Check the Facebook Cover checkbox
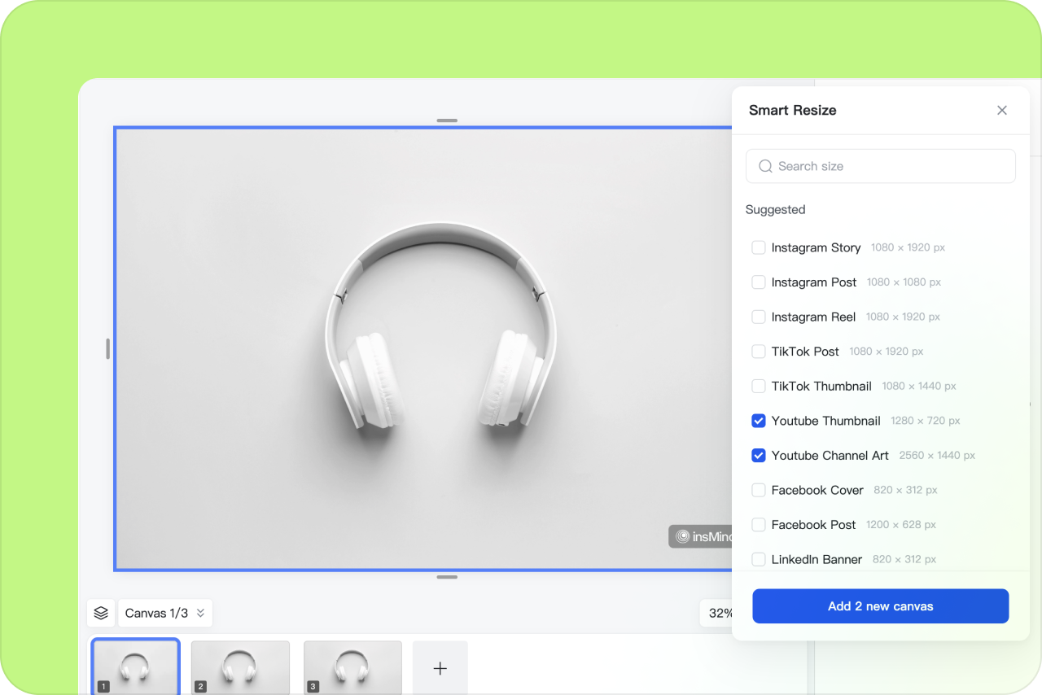Viewport: 1042px width, 695px height. [x=758, y=490]
